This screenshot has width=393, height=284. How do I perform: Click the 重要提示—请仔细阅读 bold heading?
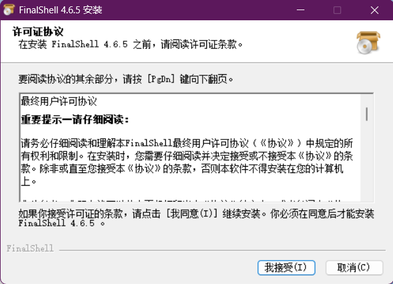click(75, 119)
